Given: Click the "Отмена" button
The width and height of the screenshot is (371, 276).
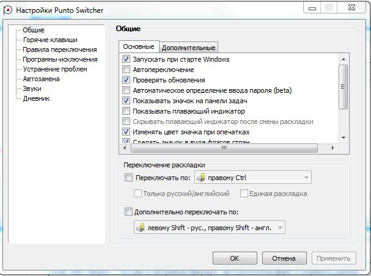Looking at the screenshot, I should [x=284, y=258].
